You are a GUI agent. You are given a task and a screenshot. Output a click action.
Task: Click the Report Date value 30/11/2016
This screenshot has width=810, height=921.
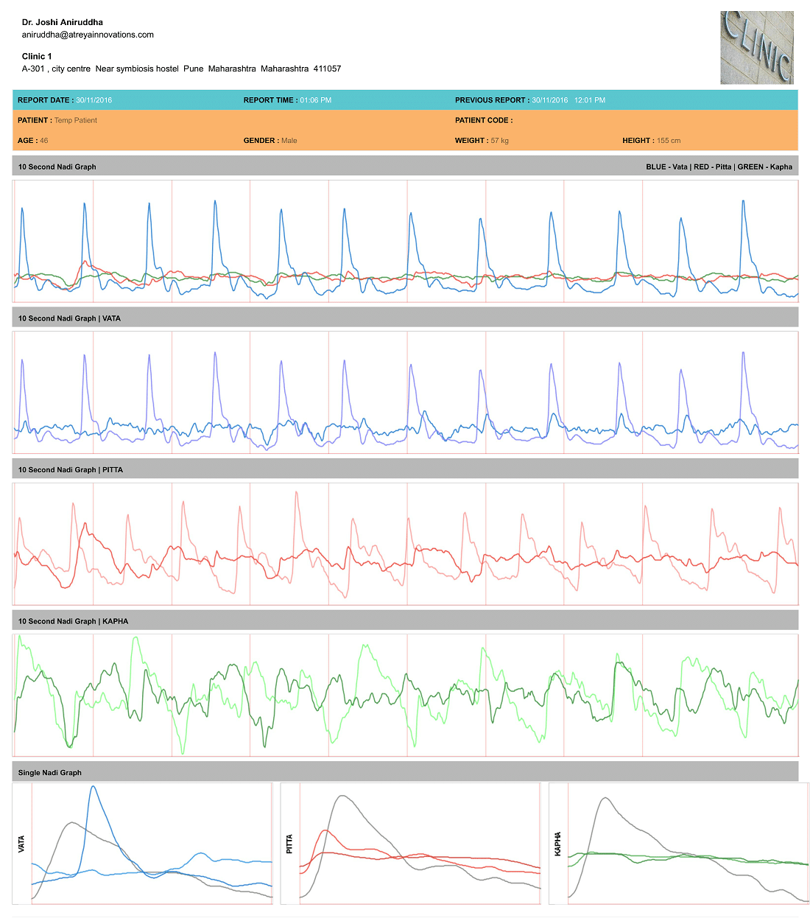coord(94,100)
